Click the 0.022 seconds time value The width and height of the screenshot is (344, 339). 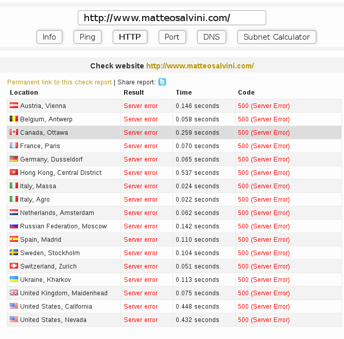click(197, 200)
